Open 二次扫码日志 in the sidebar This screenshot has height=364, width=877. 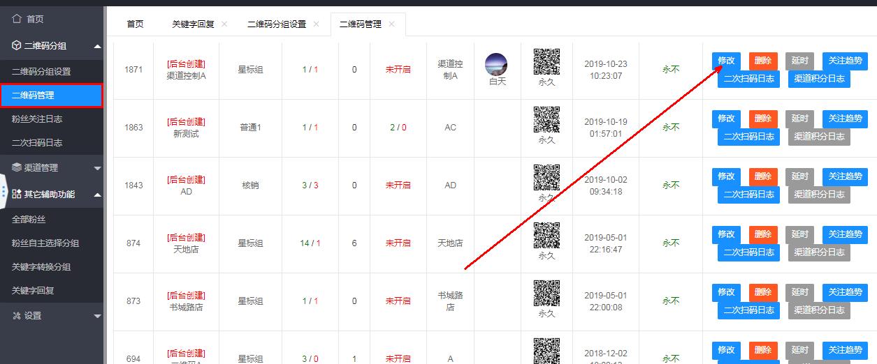pyautogui.click(x=37, y=142)
